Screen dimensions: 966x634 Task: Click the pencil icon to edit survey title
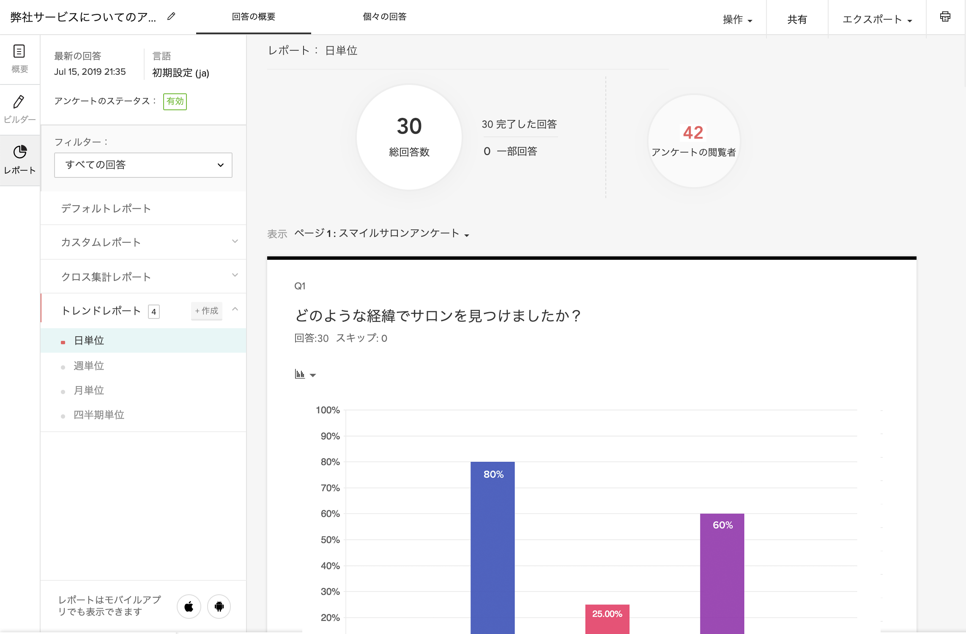171,16
